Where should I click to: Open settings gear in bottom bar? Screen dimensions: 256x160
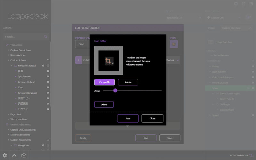point(5,155)
